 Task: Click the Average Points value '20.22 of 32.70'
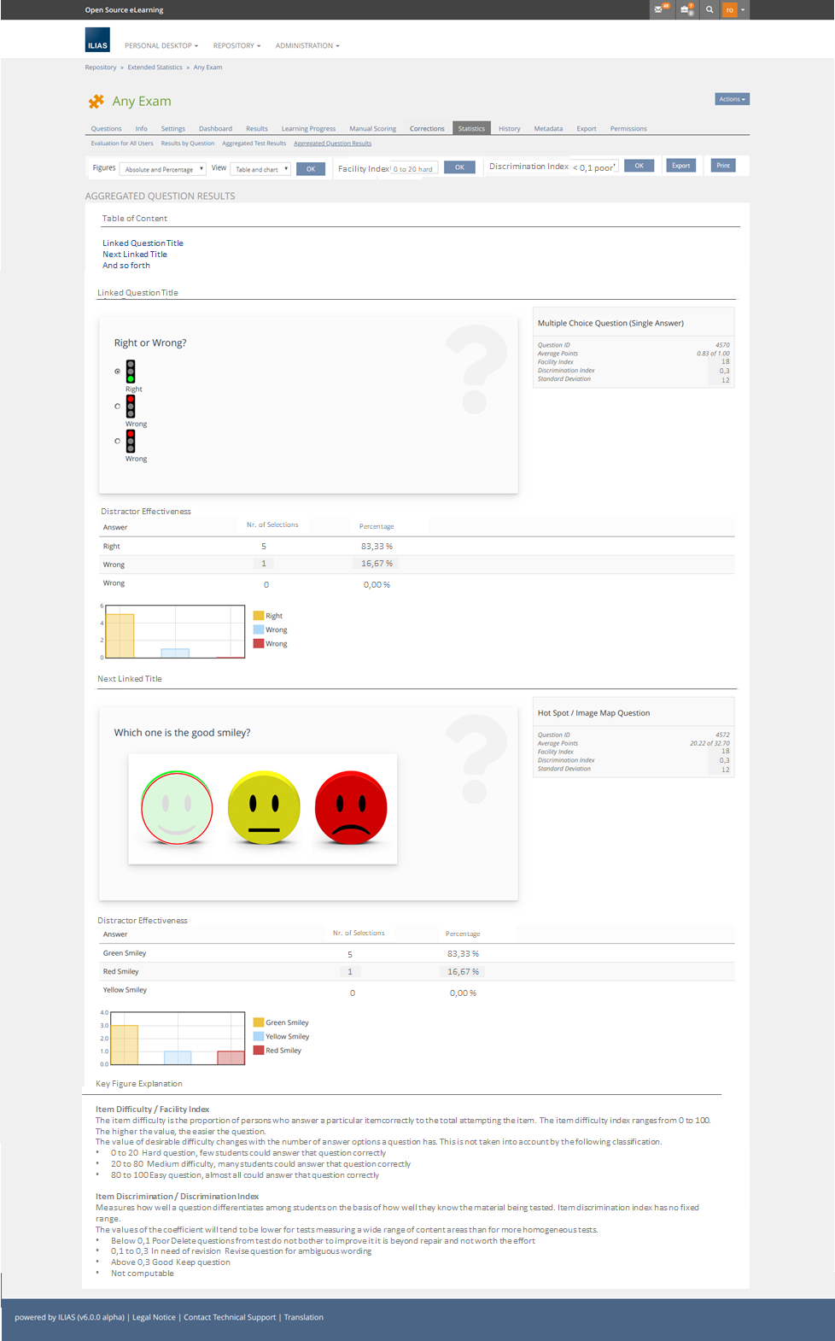(709, 743)
